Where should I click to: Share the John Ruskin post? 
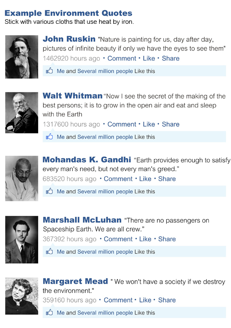(x=171, y=58)
